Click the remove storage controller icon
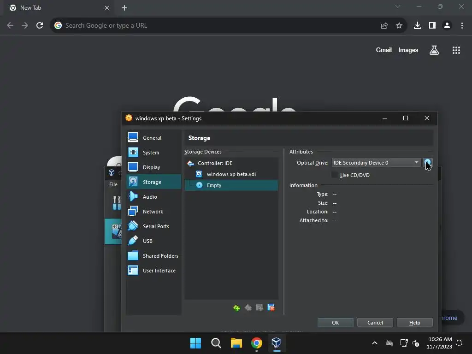 [248, 307]
